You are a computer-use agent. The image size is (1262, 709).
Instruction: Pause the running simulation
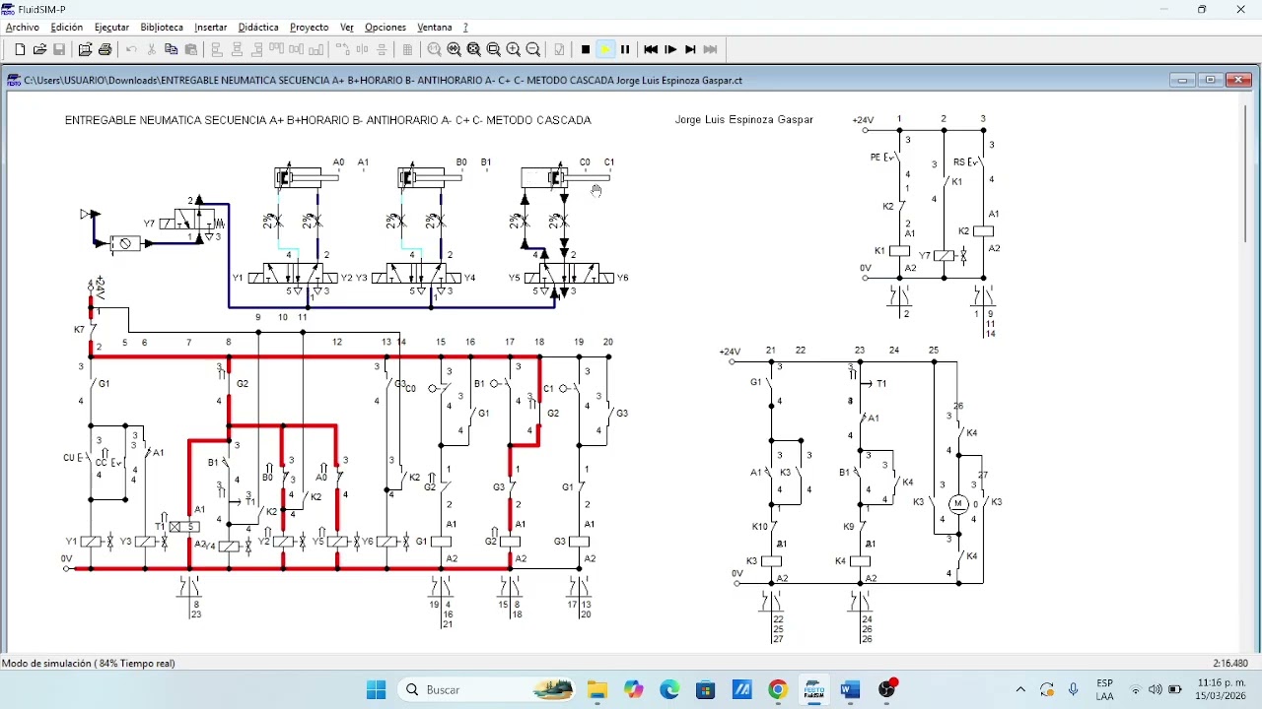click(x=625, y=49)
